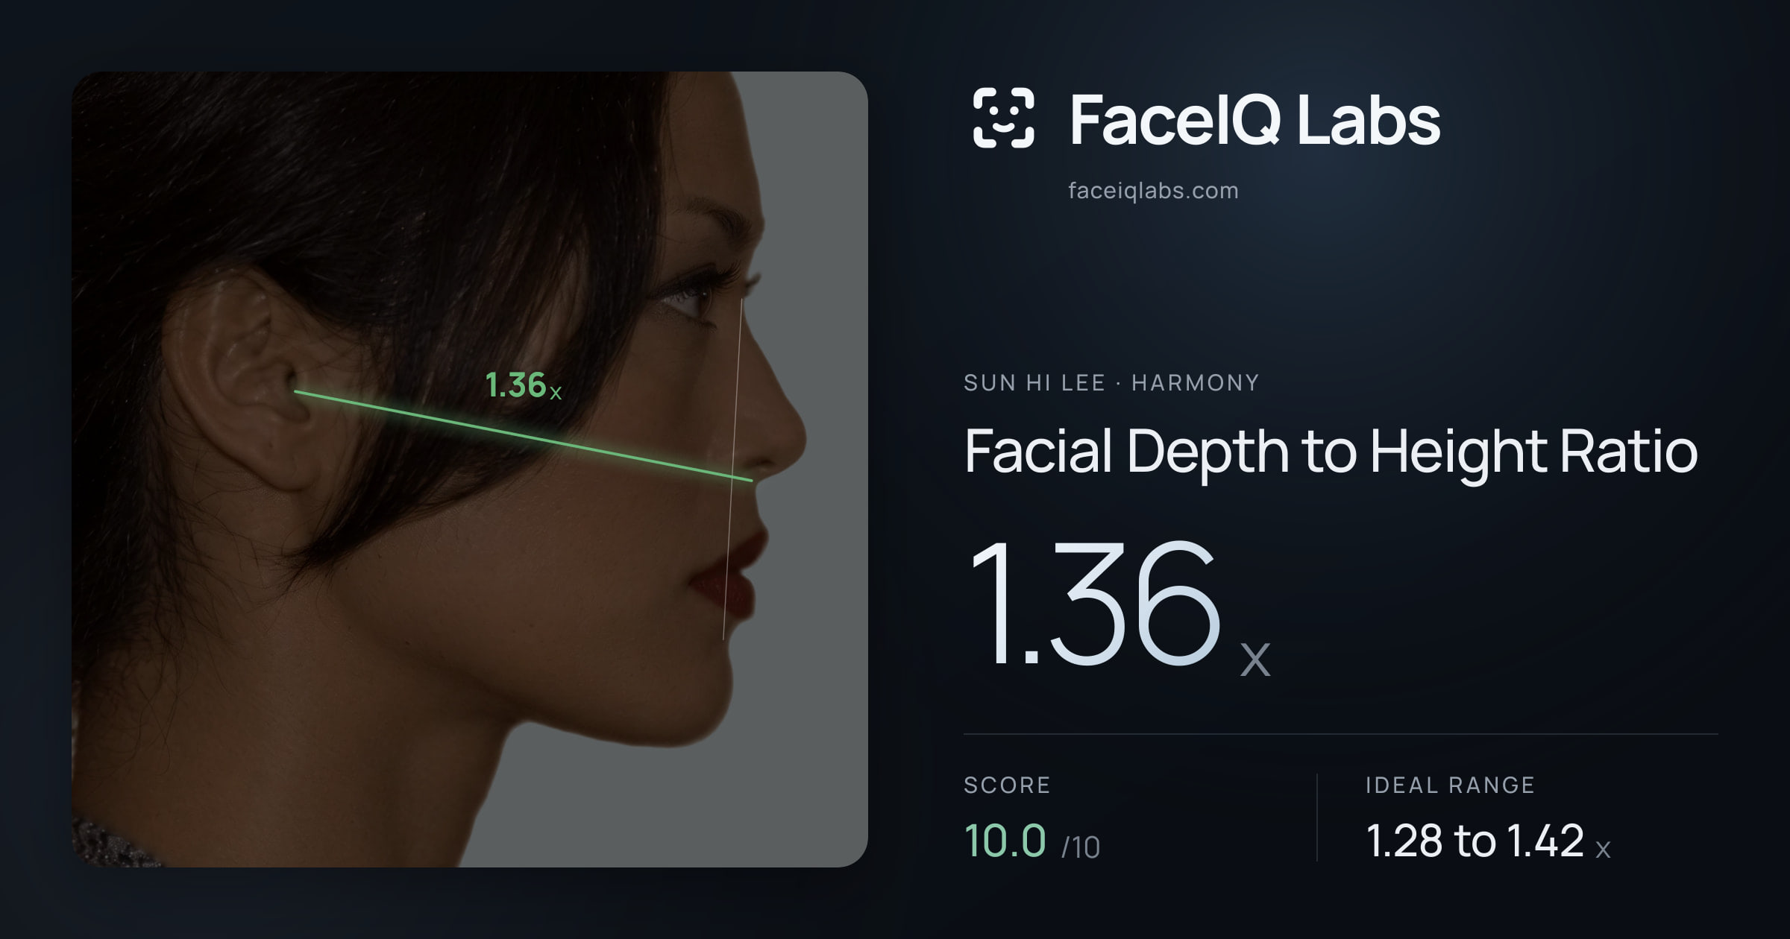This screenshot has width=1790, height=939.
Task: Click the side profile photo thumbnail
Action: coord(470,469)
